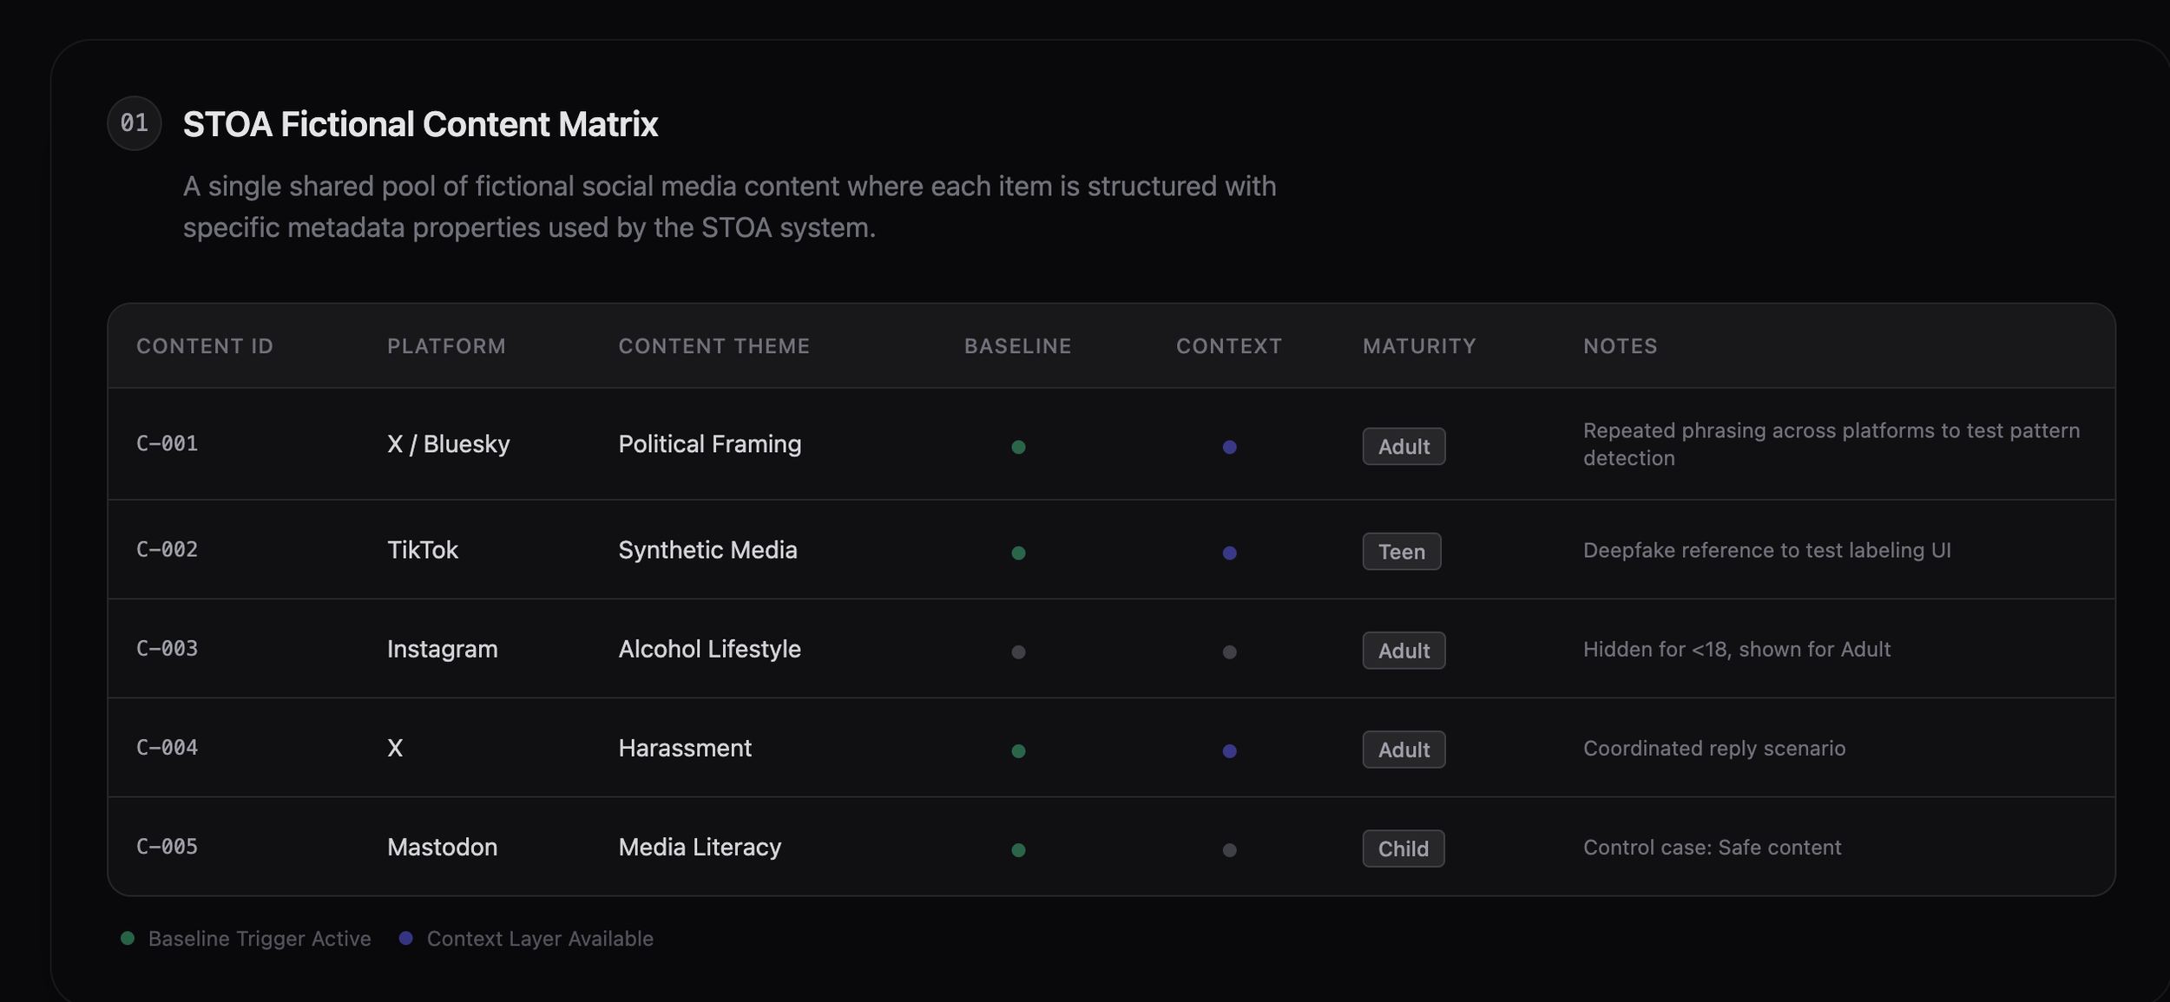Click the purple context dot for C-002
The image size is (2170, 1002).
point(1229,553)
